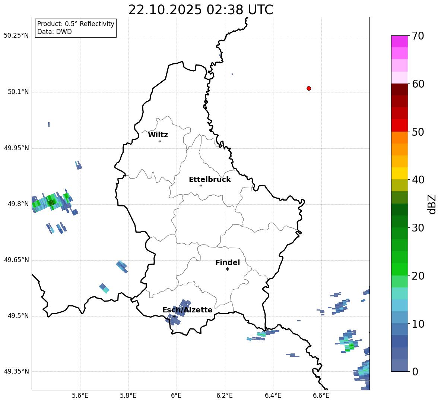
Task: Click the red radar site marker dot
Action: click(x=309, y=88)
